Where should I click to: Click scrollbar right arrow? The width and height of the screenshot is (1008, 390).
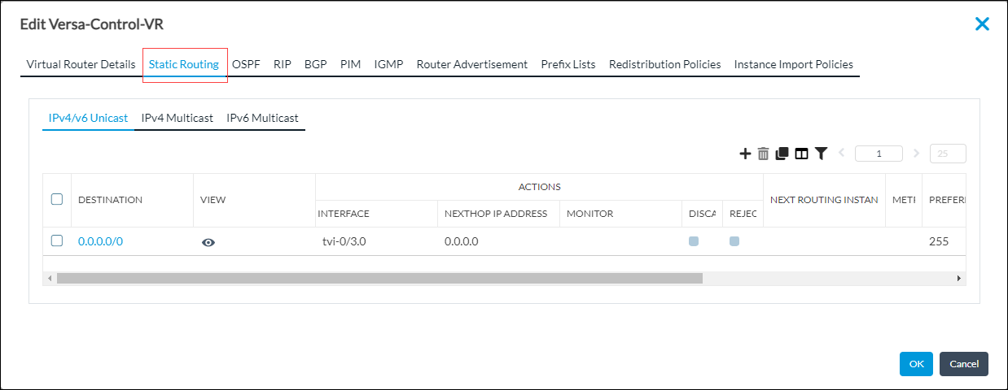[x=958, y=278]
